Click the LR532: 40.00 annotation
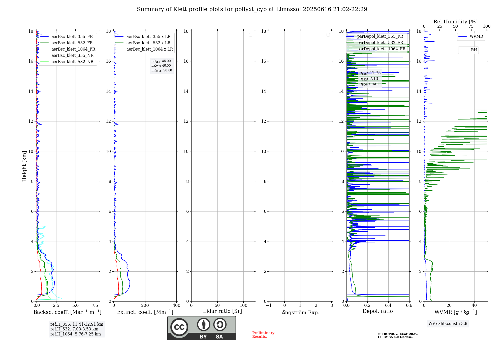 tap(161, 66)
